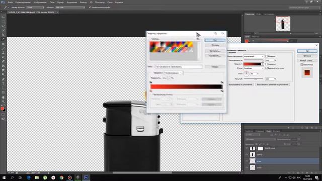Image resolution: width=322 pixels, height=181 pixels.
Task: Toggle the Preview checkbox in Layer Style dialog
Action: pyautogui.click(x=302, y=64)
